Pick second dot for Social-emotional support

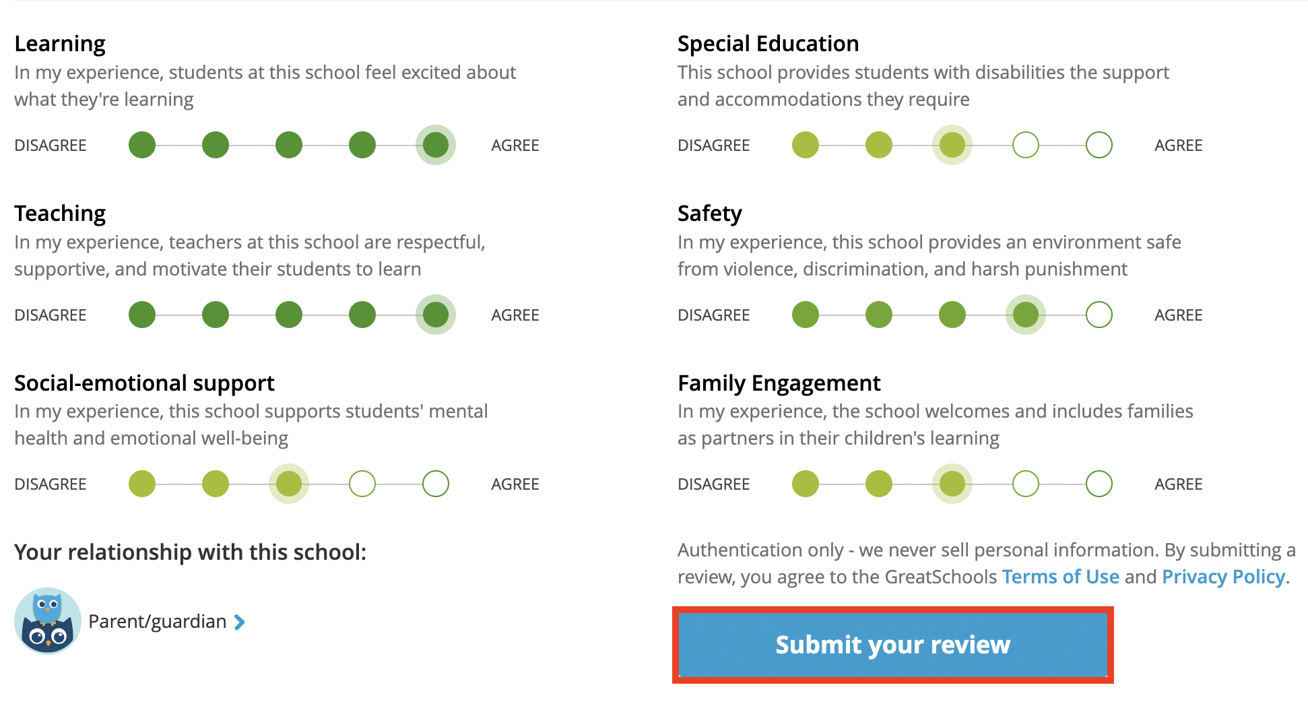(x=216, y=484)
